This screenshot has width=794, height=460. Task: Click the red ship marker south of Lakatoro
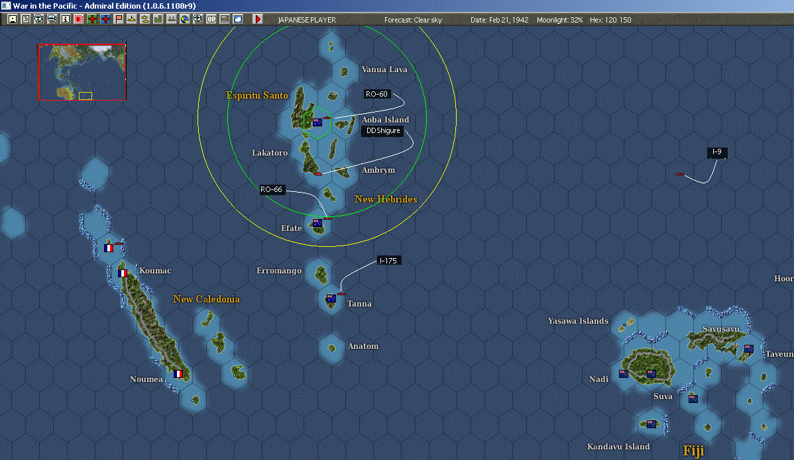pos(317,174)
